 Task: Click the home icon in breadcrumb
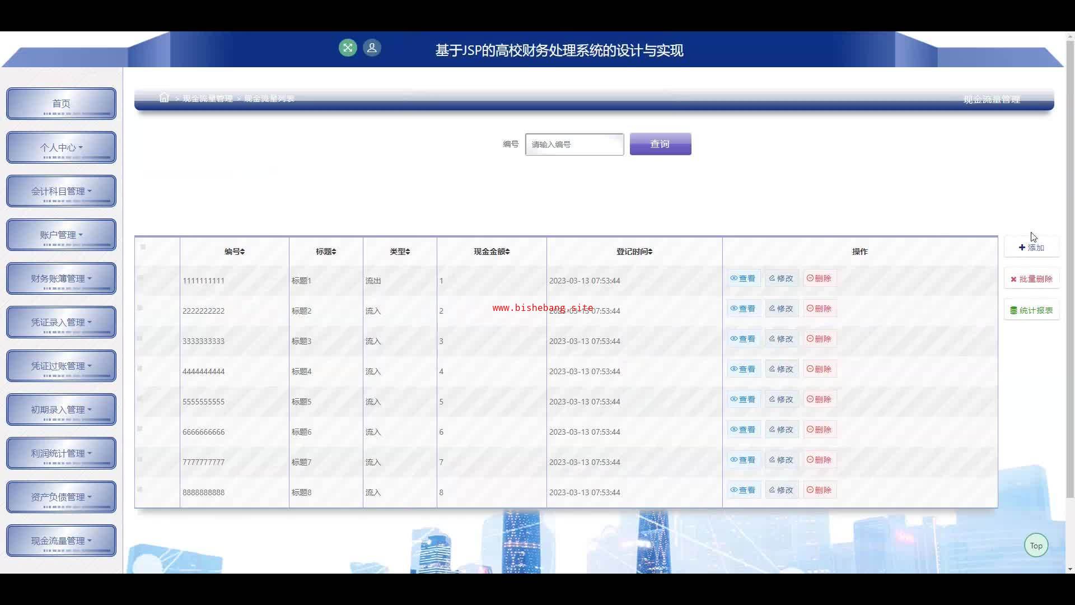pyautogui.click(x=164, y=98)
